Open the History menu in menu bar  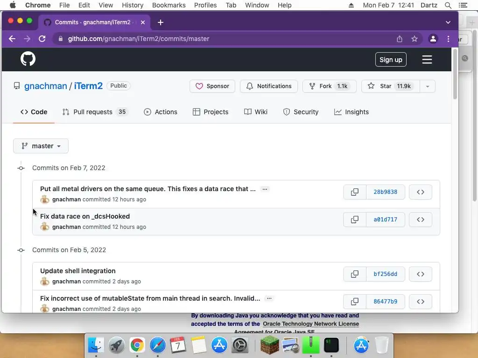pos(133,5)
